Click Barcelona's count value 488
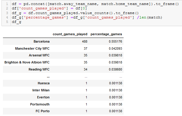Viewport: 182px width, 116px height. 85,41
